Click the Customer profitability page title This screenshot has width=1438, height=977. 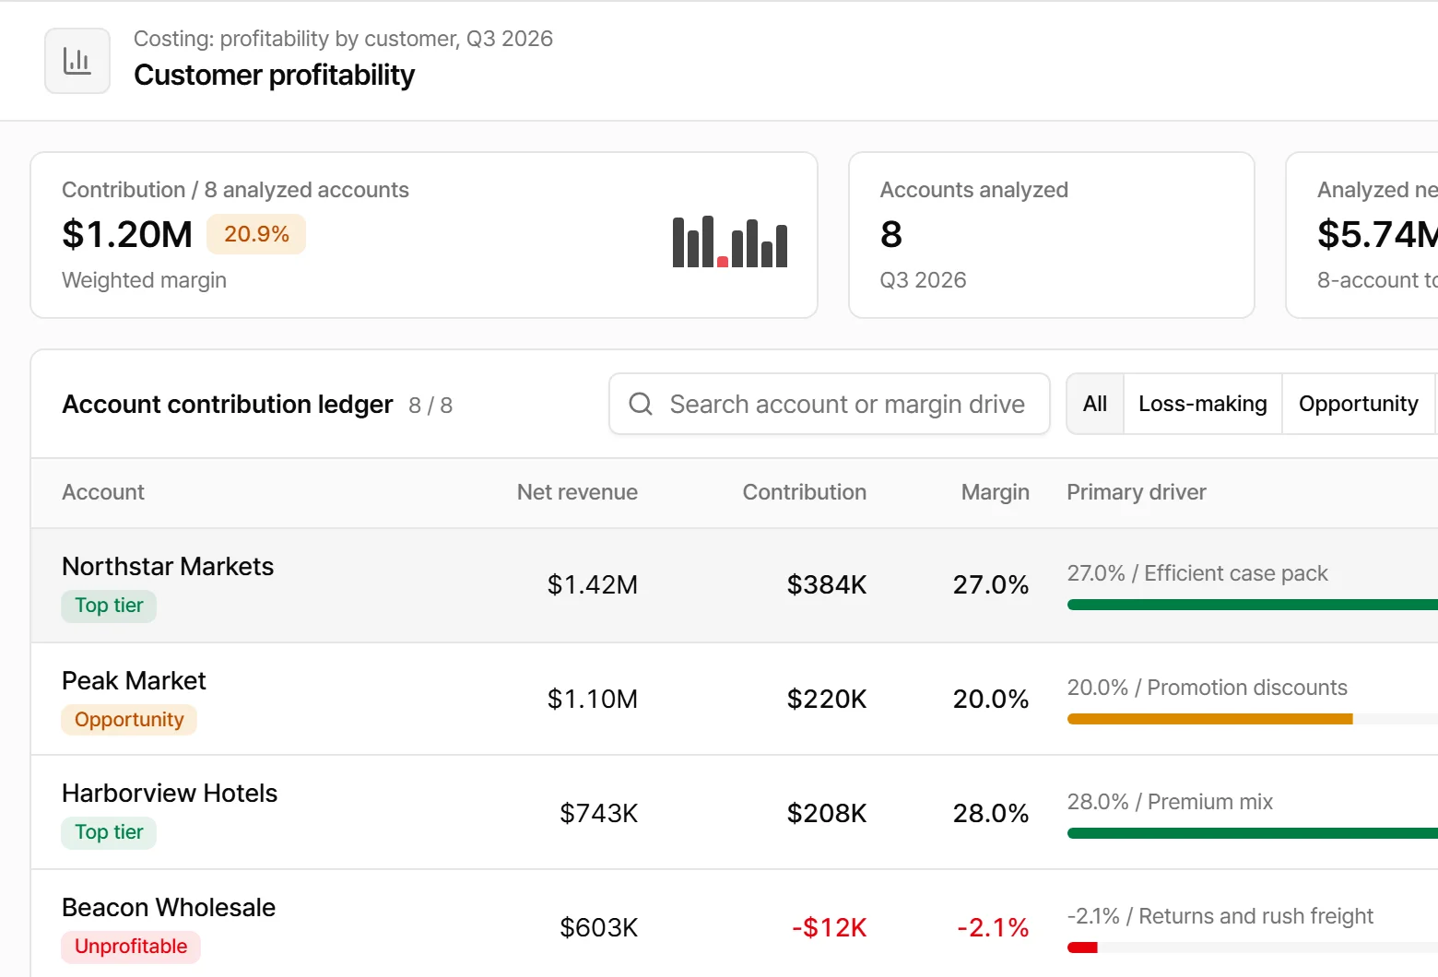tap(275, 75)
